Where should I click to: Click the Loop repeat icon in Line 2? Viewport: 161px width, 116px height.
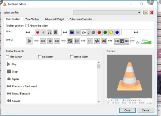[97, 41]
